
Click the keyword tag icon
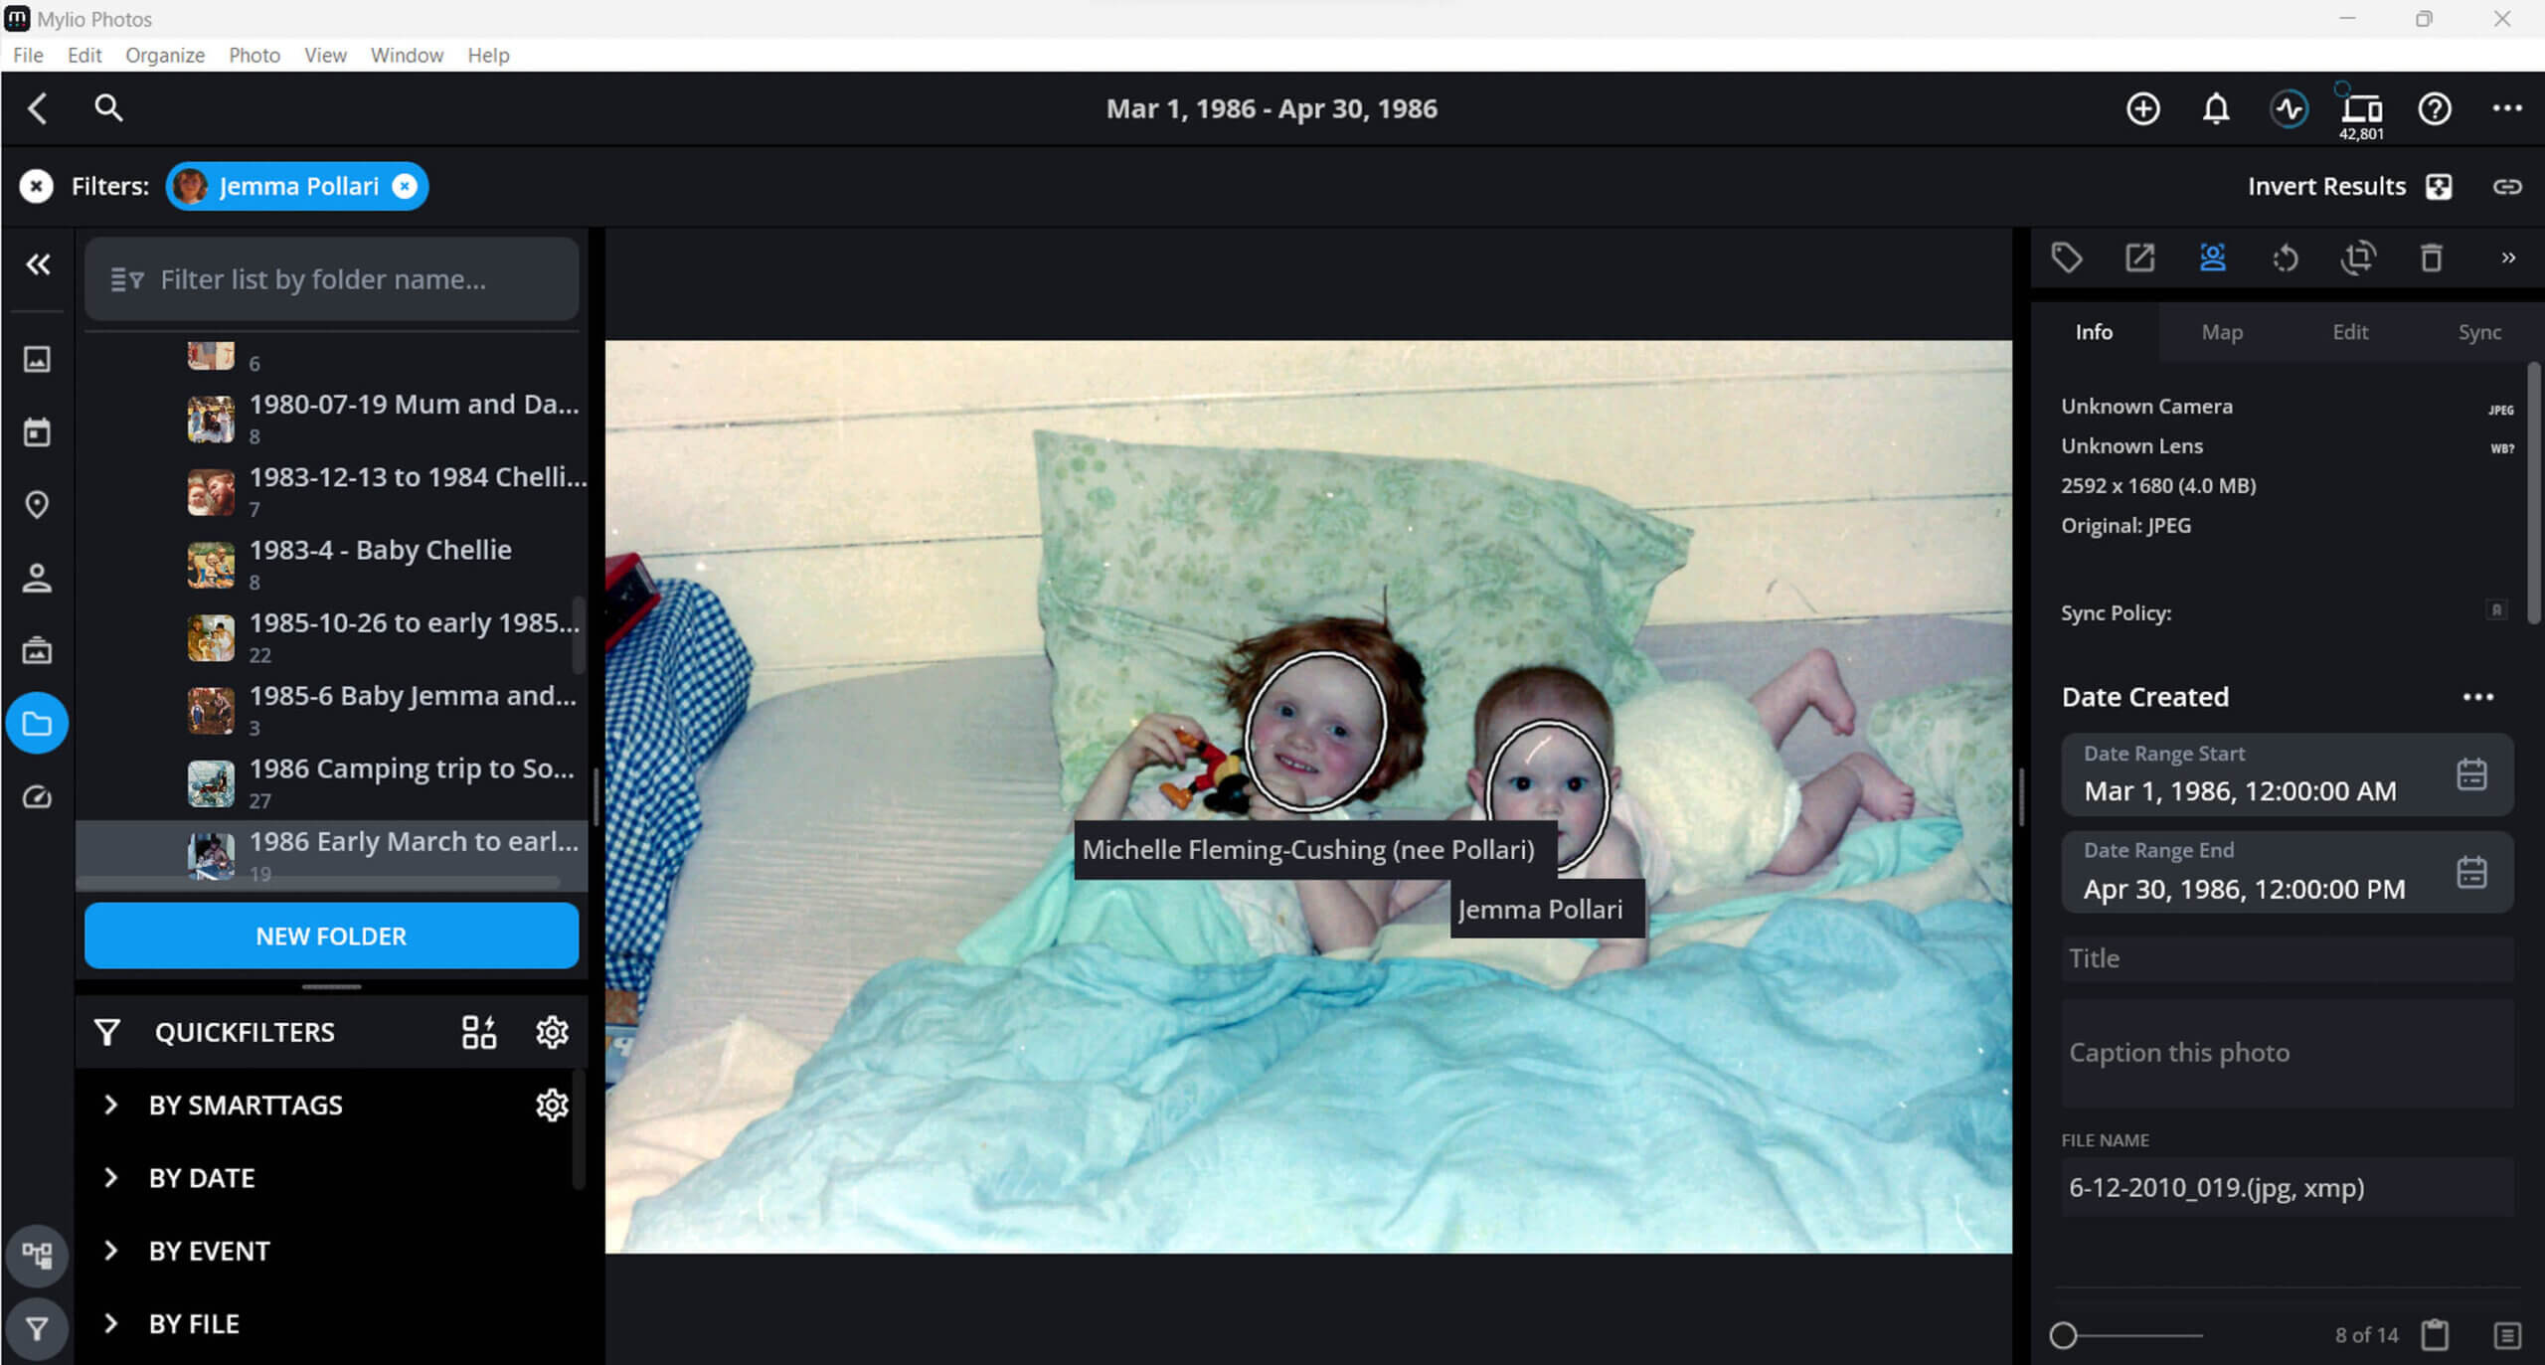2067,258
